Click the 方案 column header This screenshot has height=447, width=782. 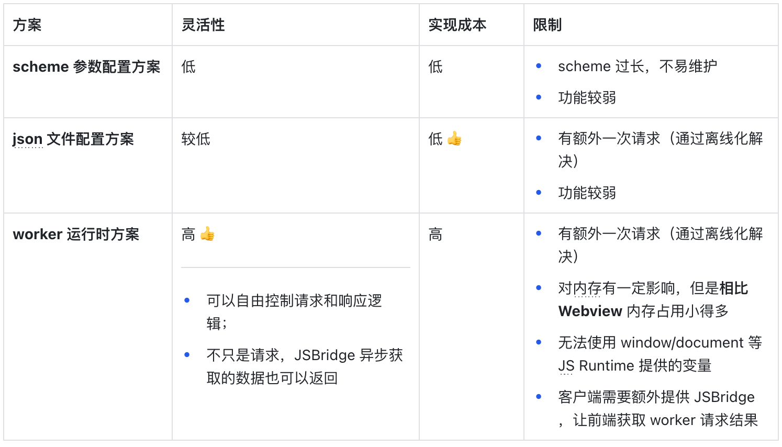click(x=27, y=25)
